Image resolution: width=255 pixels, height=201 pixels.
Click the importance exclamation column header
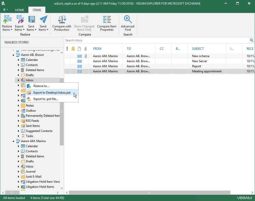coord(67,48)
